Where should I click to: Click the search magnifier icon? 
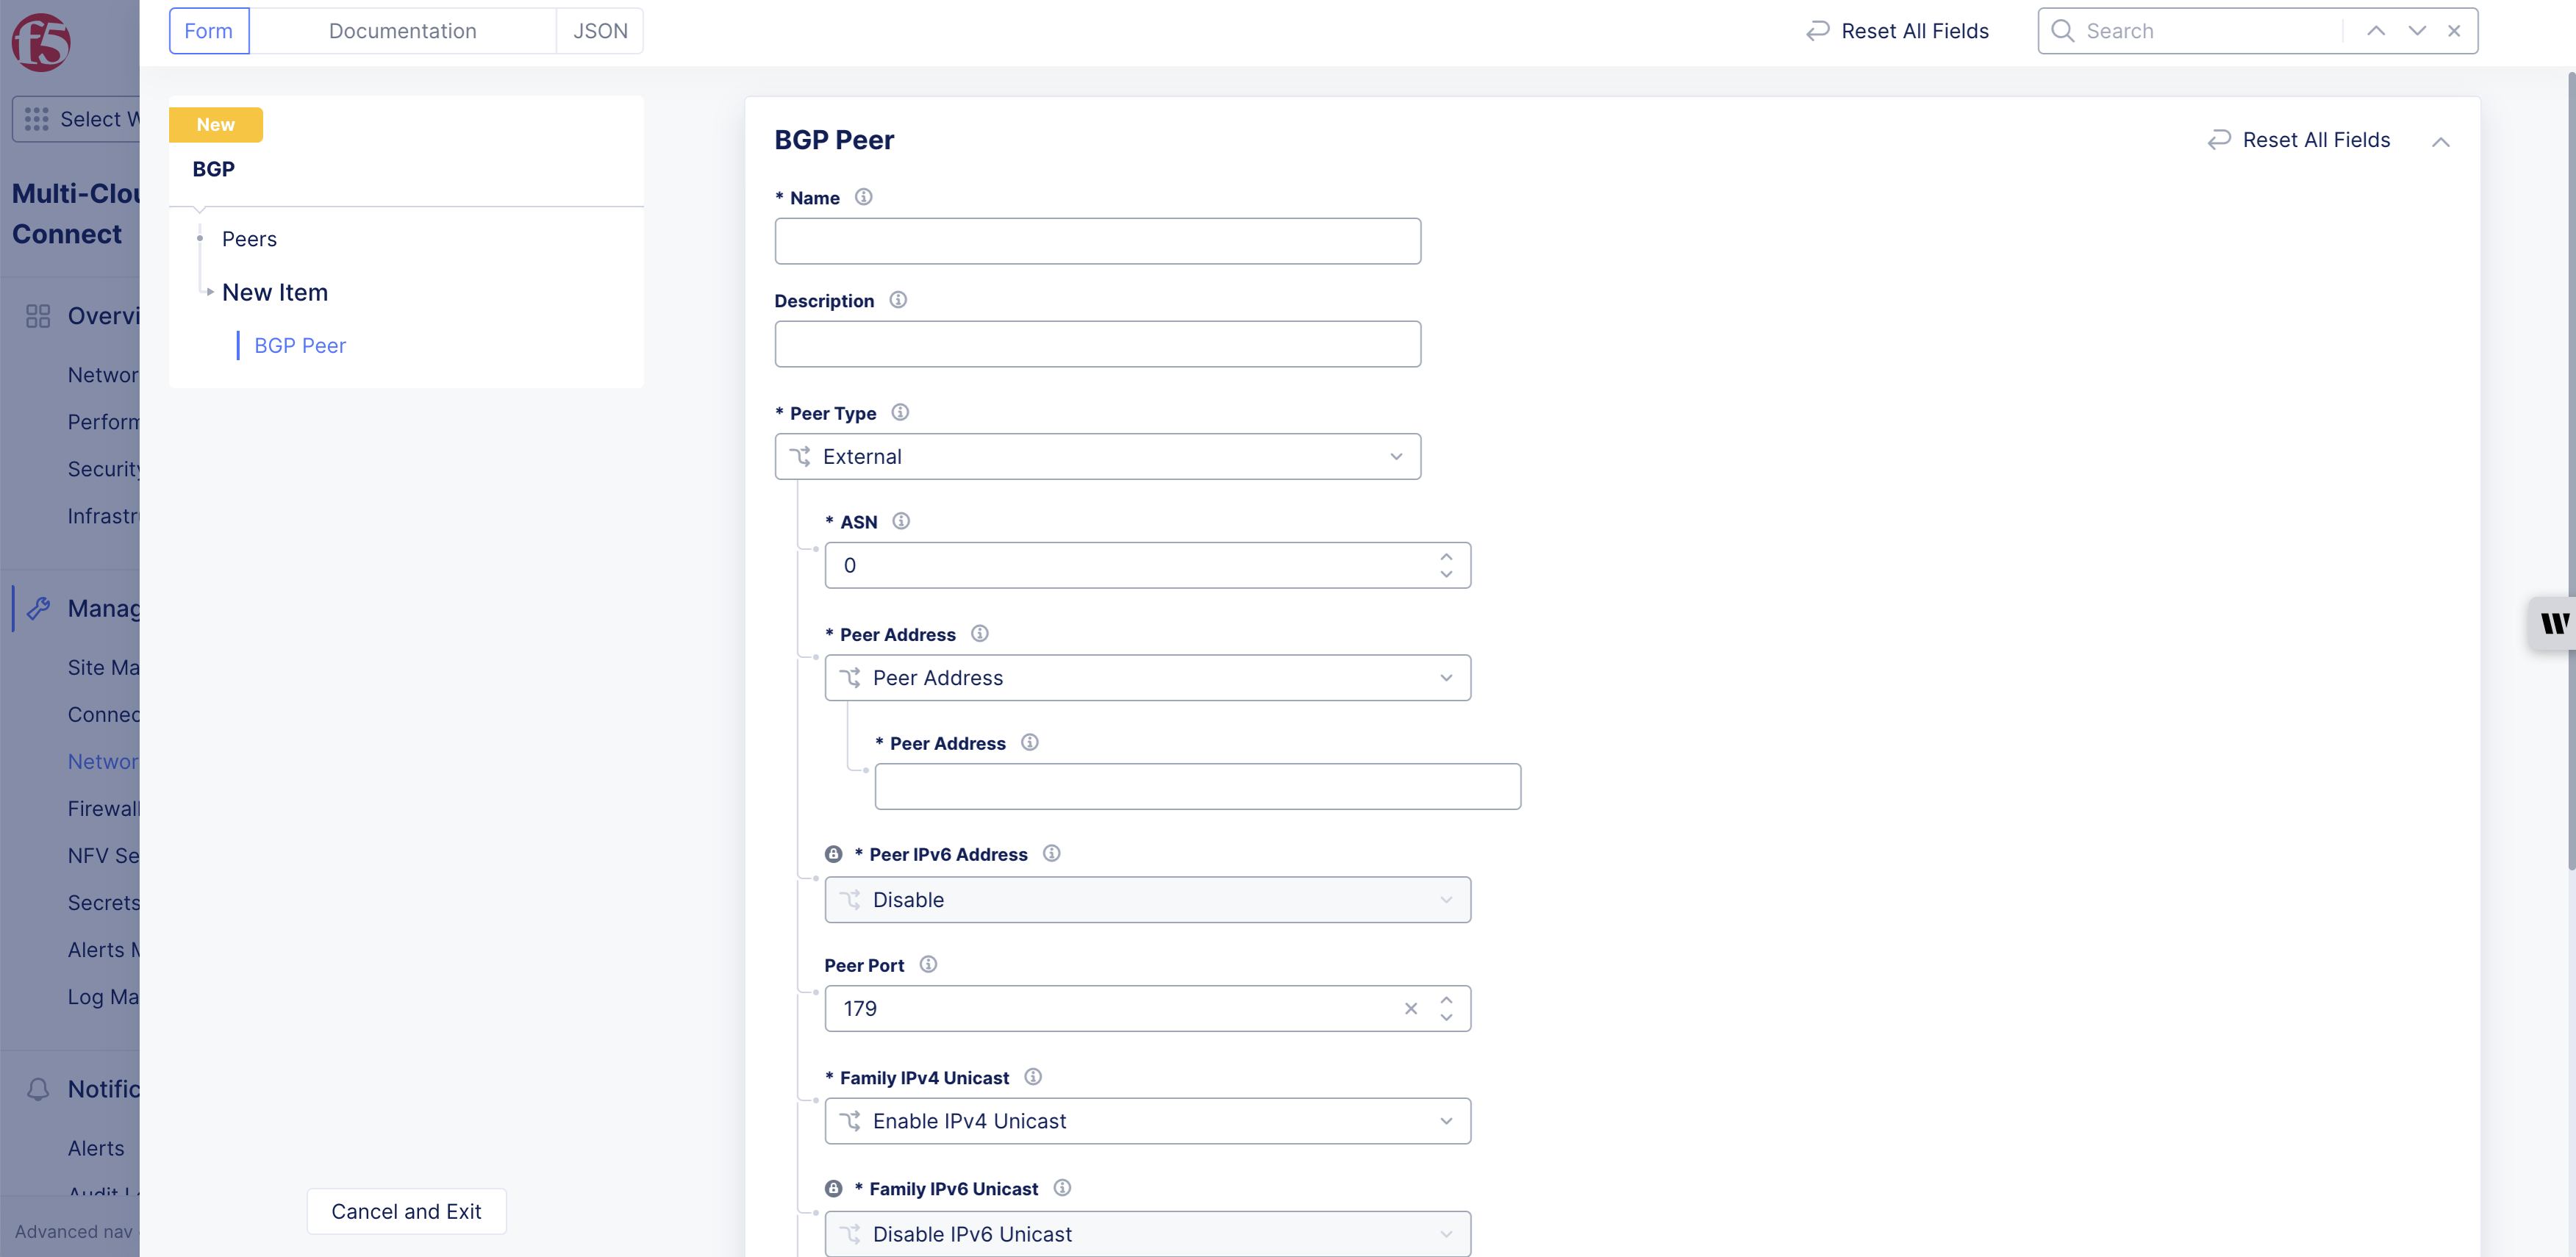point(2062,31)
